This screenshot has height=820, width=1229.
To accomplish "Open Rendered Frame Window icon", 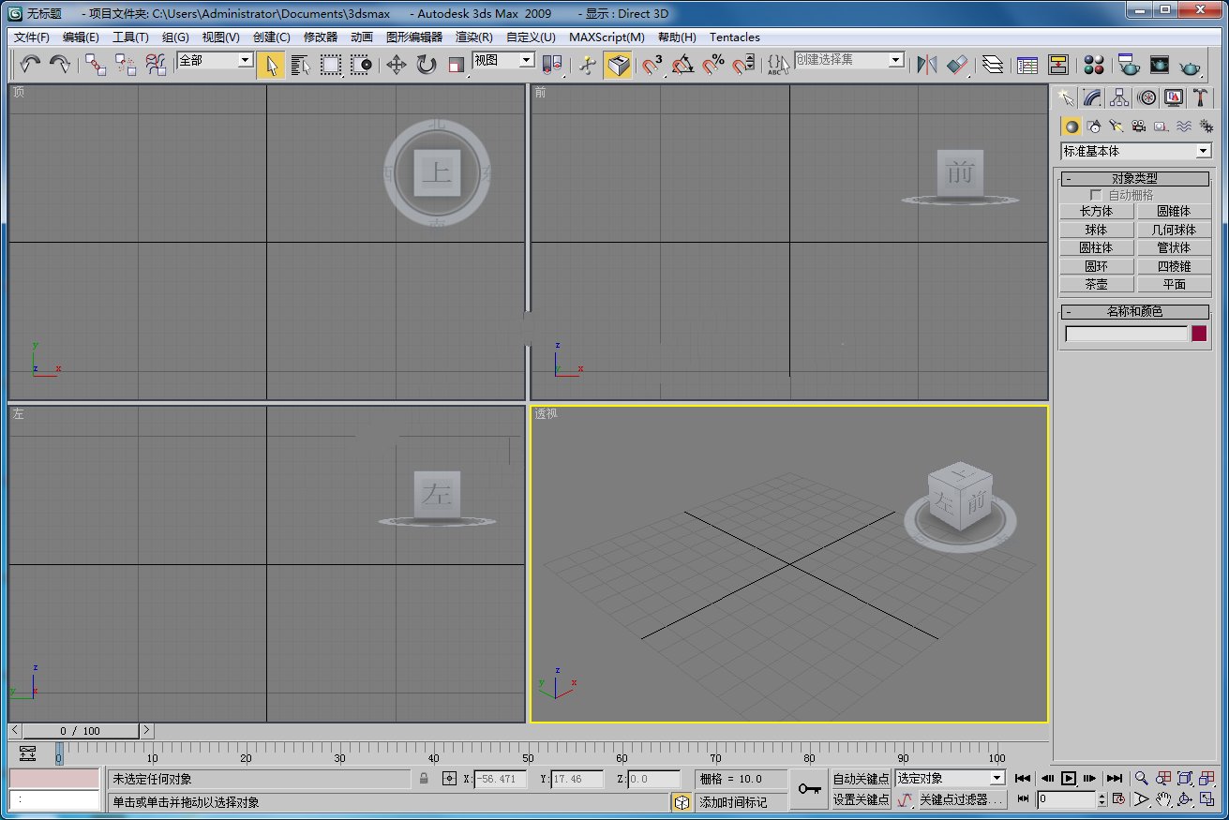I will pos(1160,65).
